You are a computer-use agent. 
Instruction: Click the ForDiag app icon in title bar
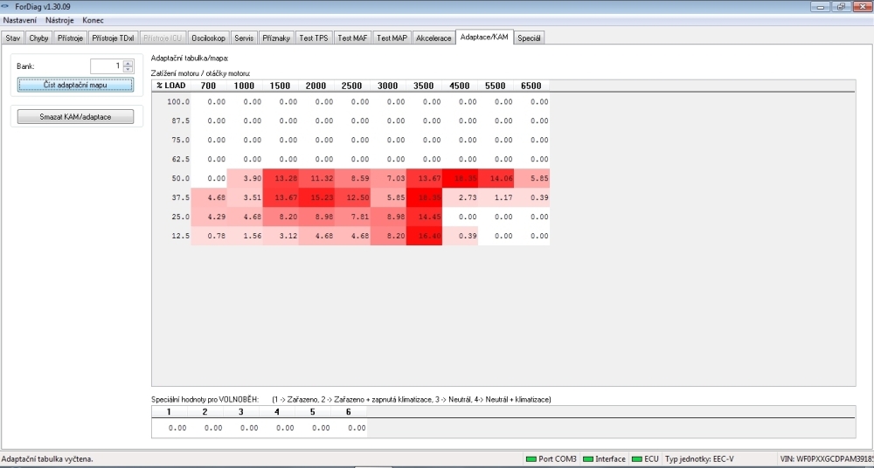click(7, 6)
